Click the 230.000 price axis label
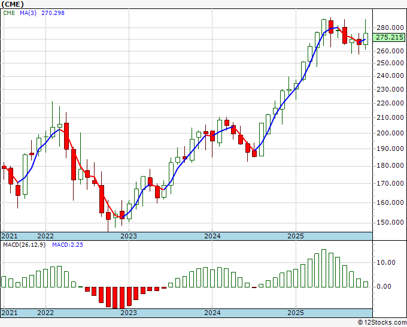 (x=390, y=89)
